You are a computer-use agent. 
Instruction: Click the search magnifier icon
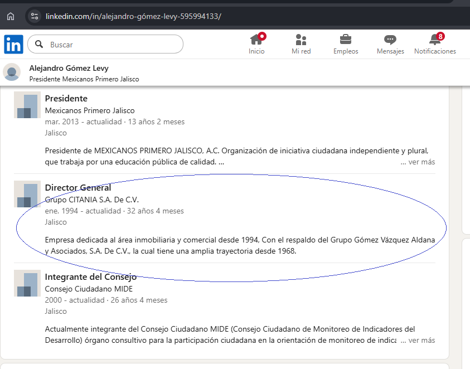(39, 45)
